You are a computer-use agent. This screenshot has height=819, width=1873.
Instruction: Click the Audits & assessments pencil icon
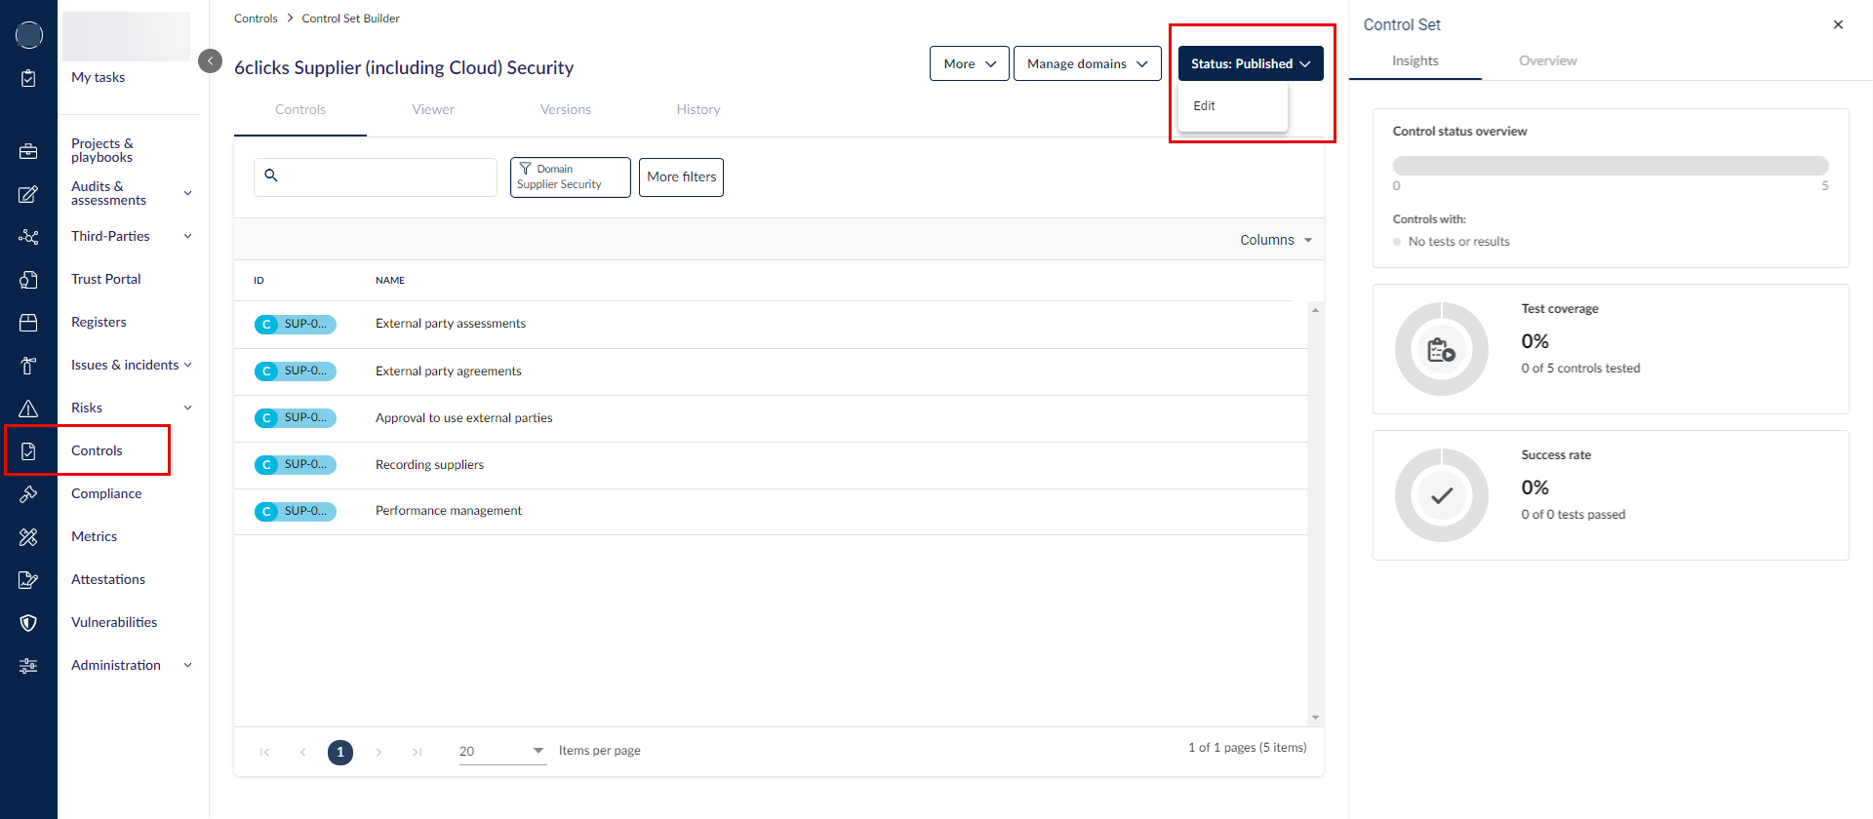click(x=28, y=194)
